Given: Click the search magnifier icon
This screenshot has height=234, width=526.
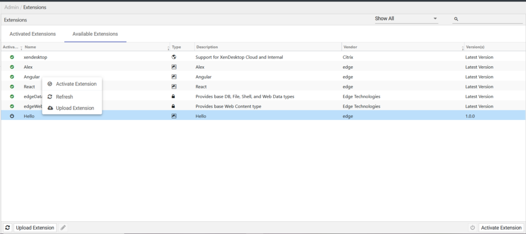Looking at the screenshot, I should [456, 19].
